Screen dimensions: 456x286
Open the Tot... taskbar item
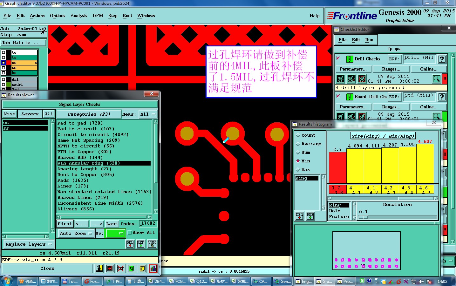(x=70, y=281)
